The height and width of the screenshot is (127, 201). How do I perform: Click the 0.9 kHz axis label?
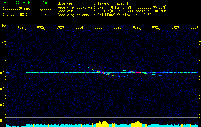[x=3, y=73]
